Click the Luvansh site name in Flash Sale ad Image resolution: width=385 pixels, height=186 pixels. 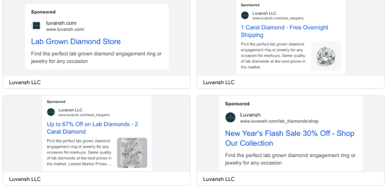[x=250, y=115]
